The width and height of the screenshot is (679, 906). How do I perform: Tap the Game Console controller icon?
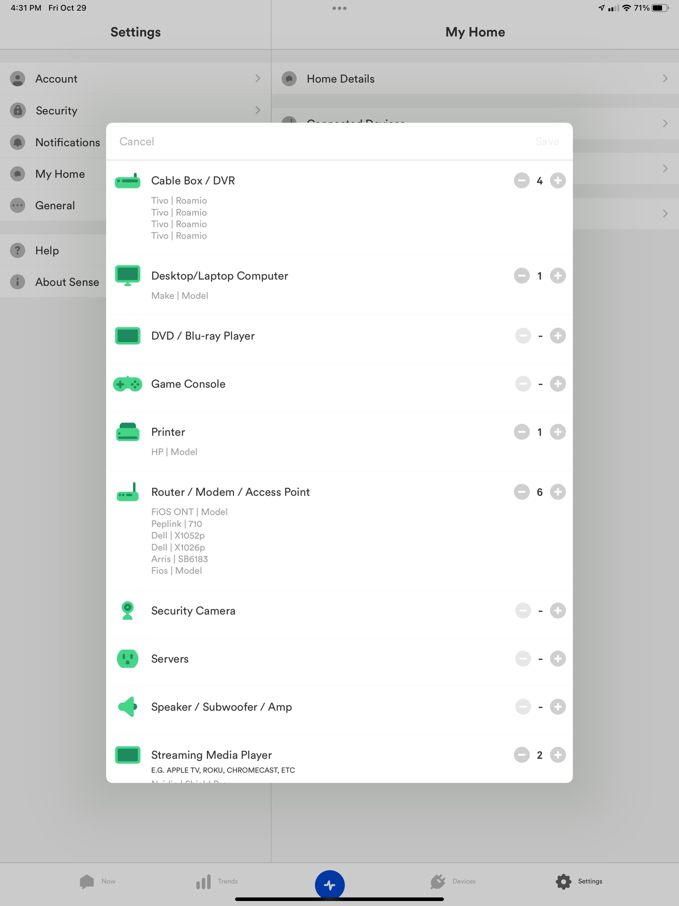[127, 384]
